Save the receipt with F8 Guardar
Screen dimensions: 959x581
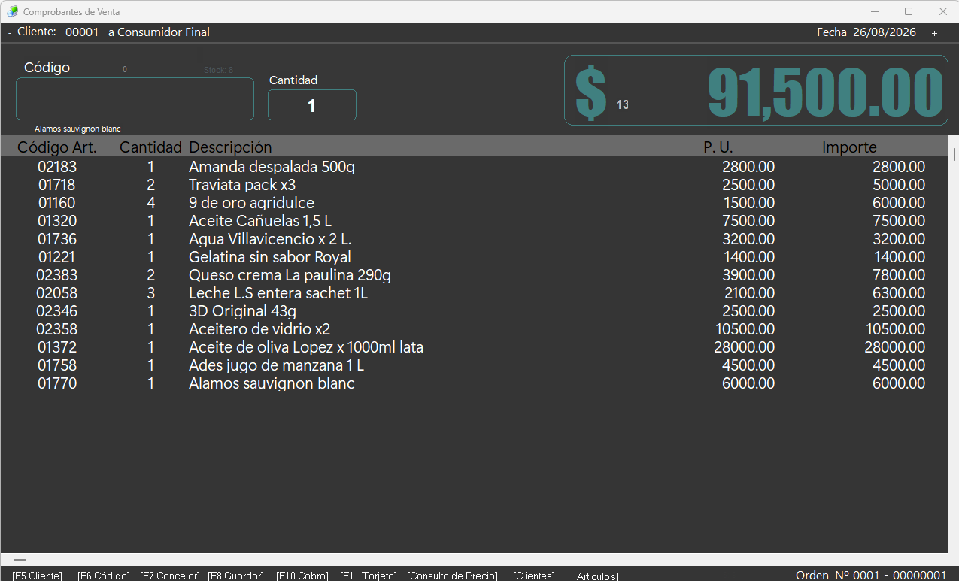[235, 576]
